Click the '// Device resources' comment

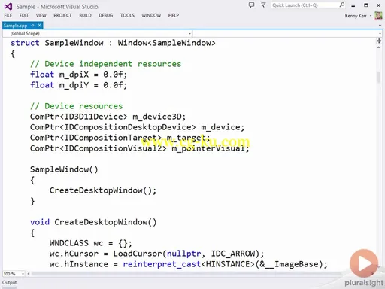(77, 106)
